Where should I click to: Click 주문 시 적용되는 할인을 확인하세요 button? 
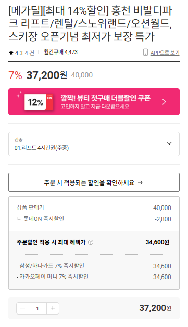(x=94, y=182)
